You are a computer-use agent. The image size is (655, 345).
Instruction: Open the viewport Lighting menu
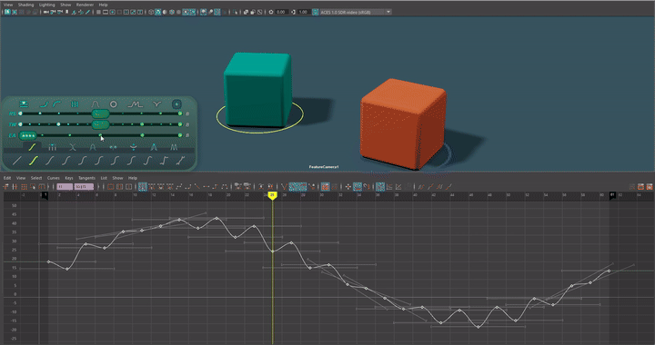tap(46, 5)
